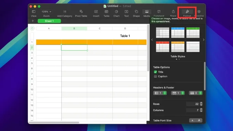The width and height of the screenshot is (233, 131).
Task: Click the Table 1 title text
Action: point(125,36)
